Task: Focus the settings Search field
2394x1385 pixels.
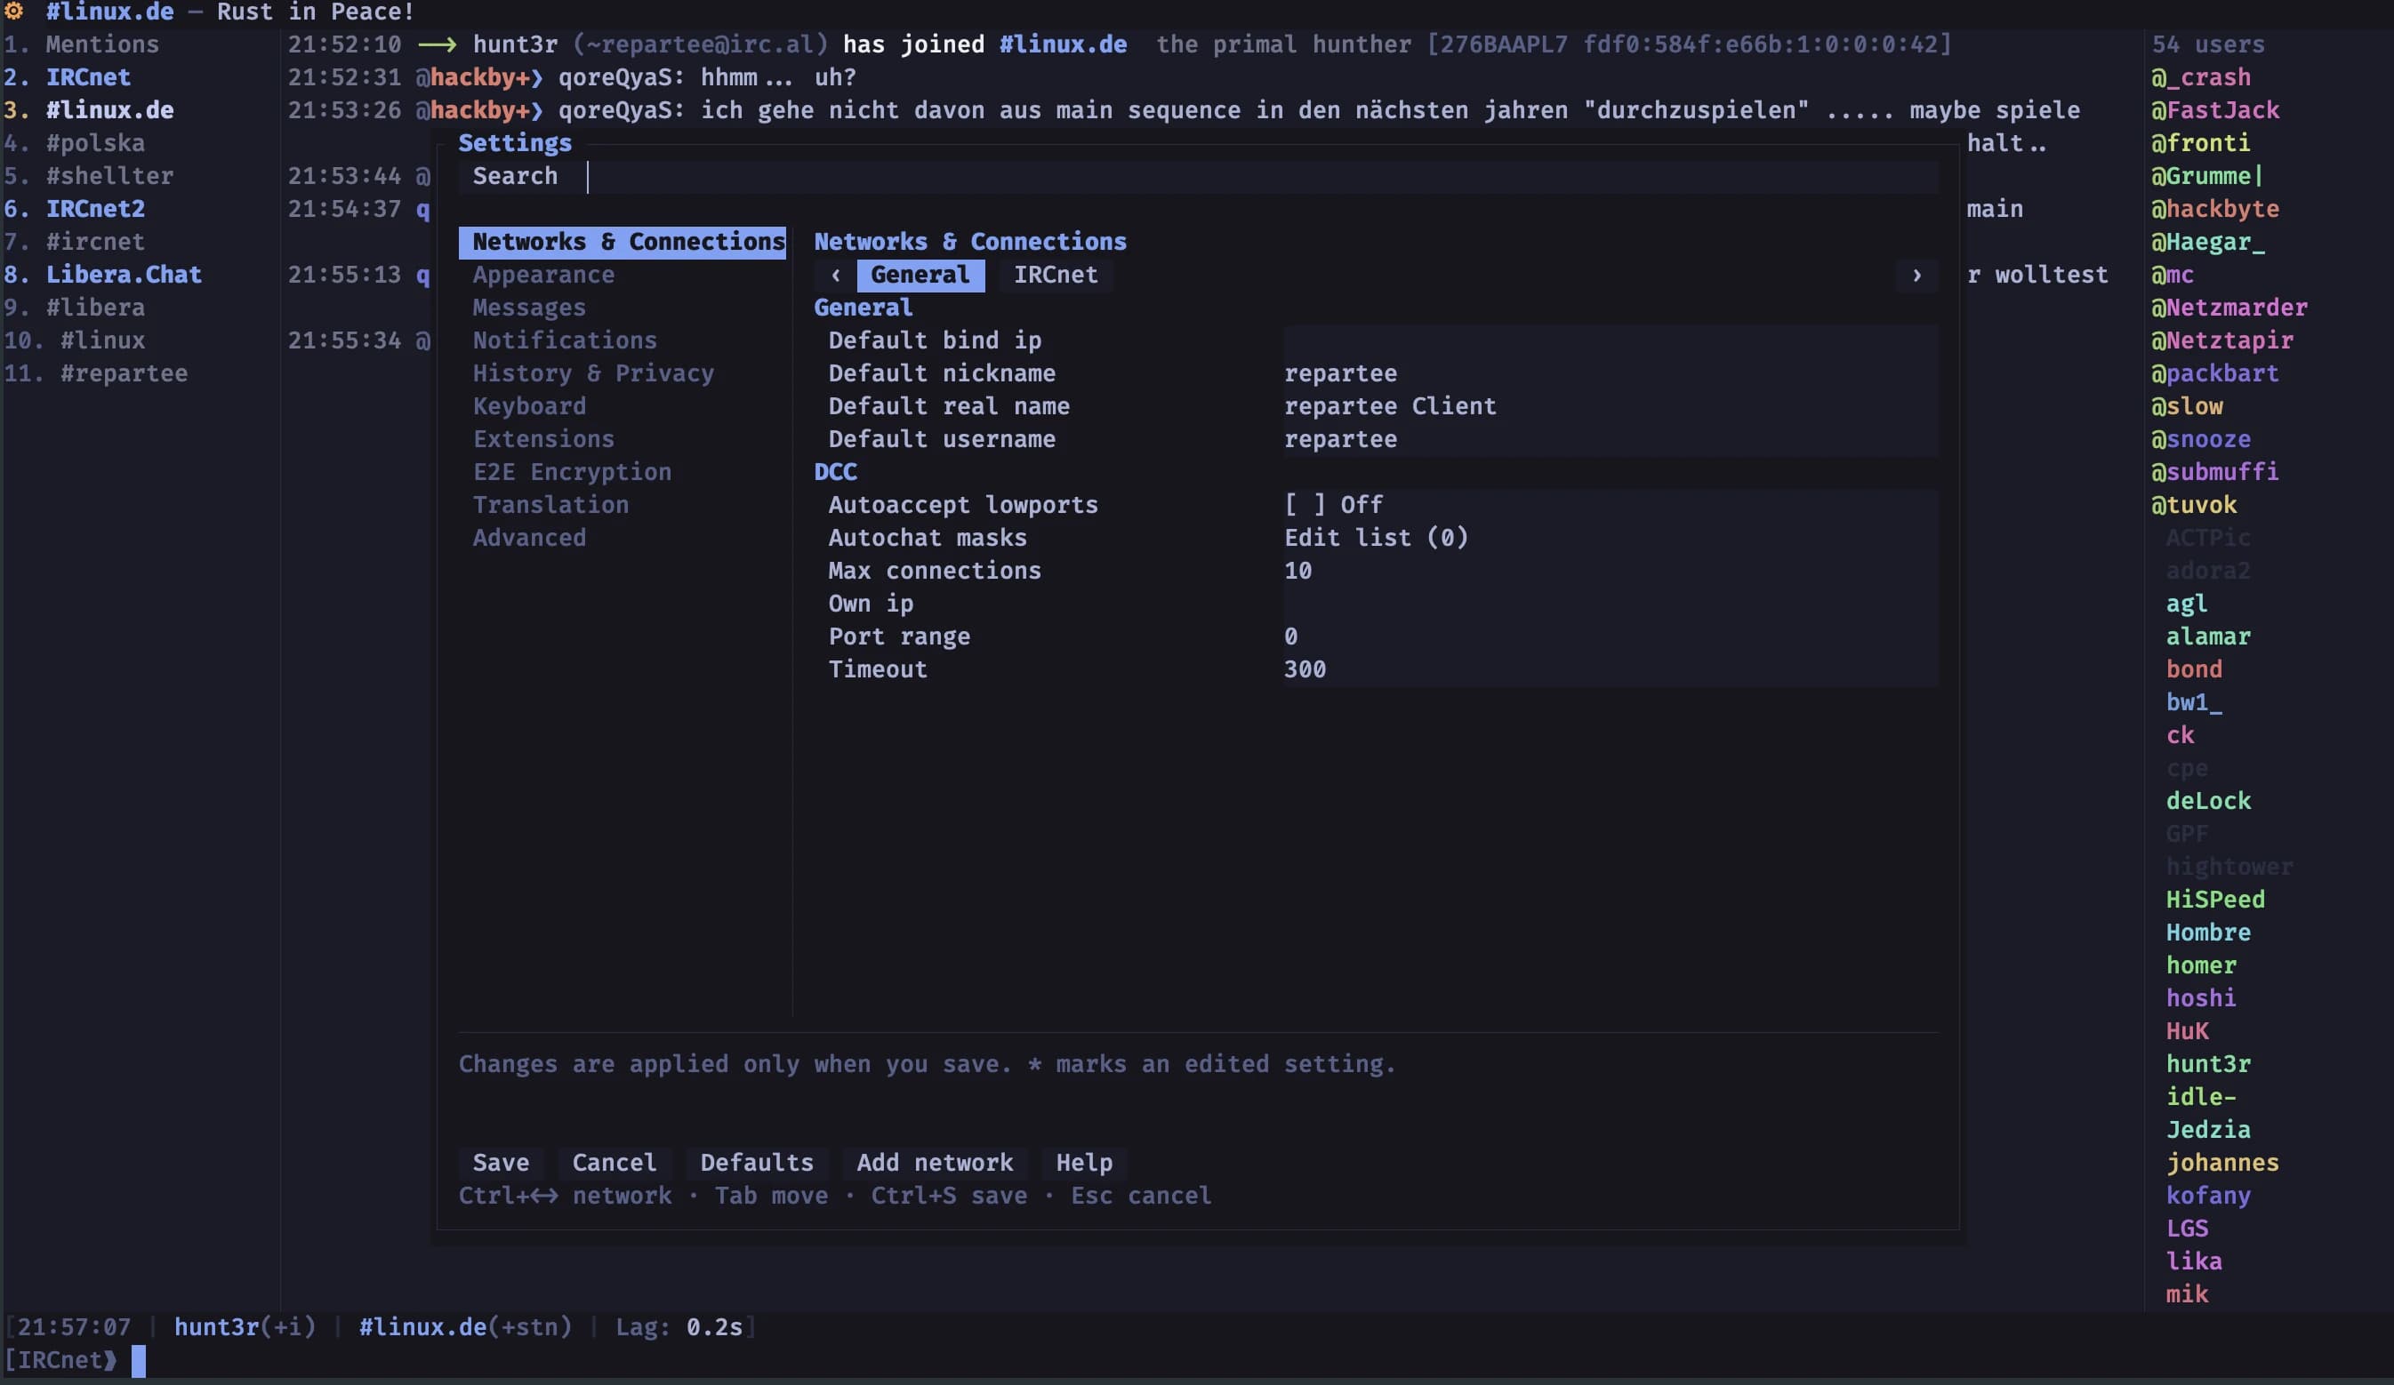Action: 1199,177
